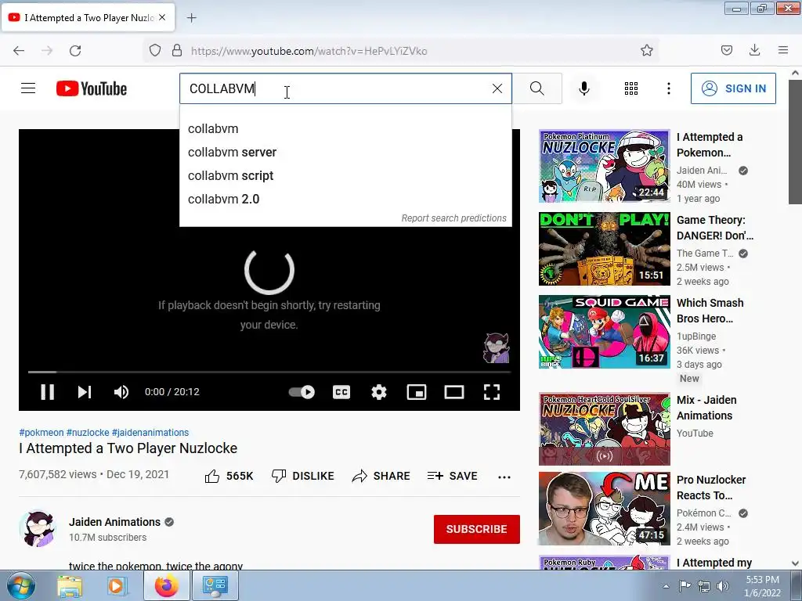Open the YouTube guide hamburger menu

[28, 88]
